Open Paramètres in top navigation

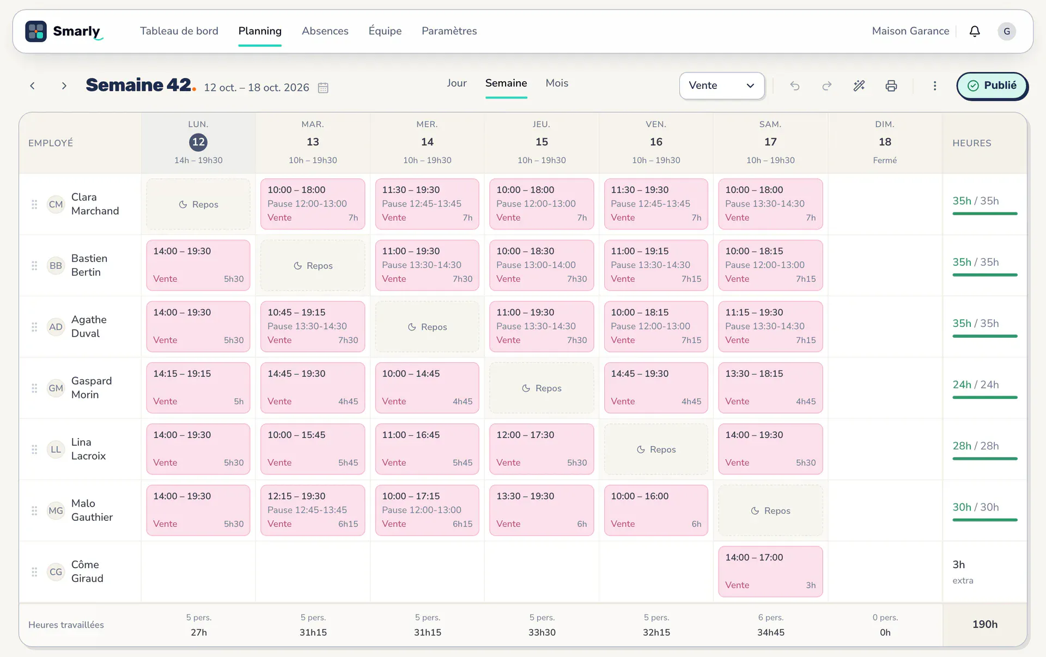click(449, 31)
